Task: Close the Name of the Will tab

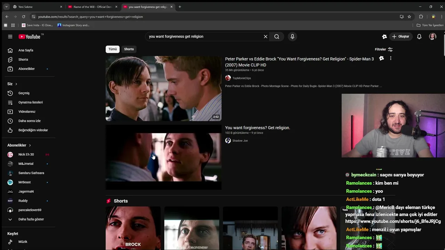Action: 116,7
